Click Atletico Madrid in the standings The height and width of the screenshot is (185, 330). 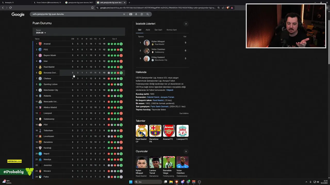[50, 107]
